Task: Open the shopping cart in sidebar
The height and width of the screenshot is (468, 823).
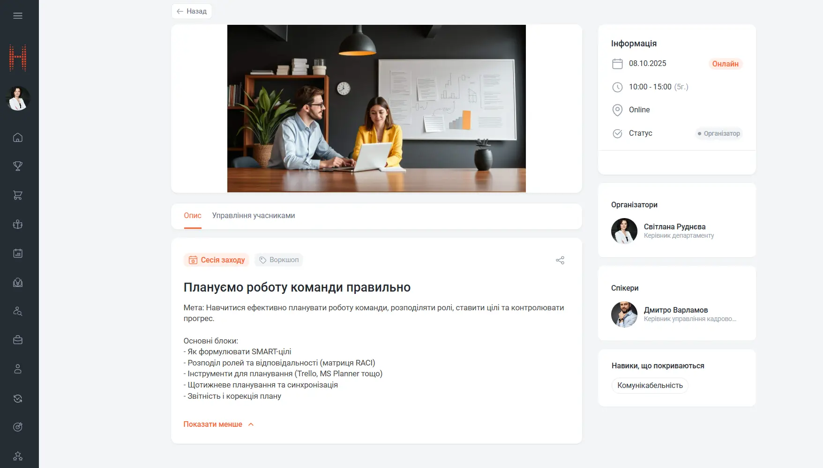Action: (x=18, y=195)
